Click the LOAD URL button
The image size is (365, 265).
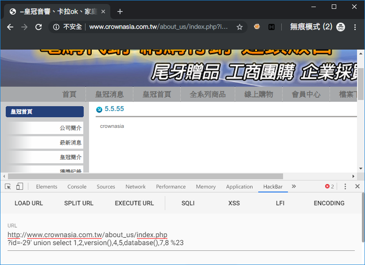(29, 203)
